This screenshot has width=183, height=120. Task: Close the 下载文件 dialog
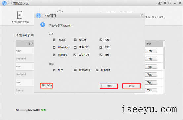[x=142, y=15]
